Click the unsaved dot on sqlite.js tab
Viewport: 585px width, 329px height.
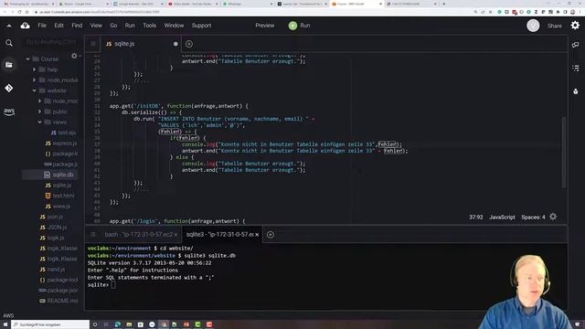(175, 44)
